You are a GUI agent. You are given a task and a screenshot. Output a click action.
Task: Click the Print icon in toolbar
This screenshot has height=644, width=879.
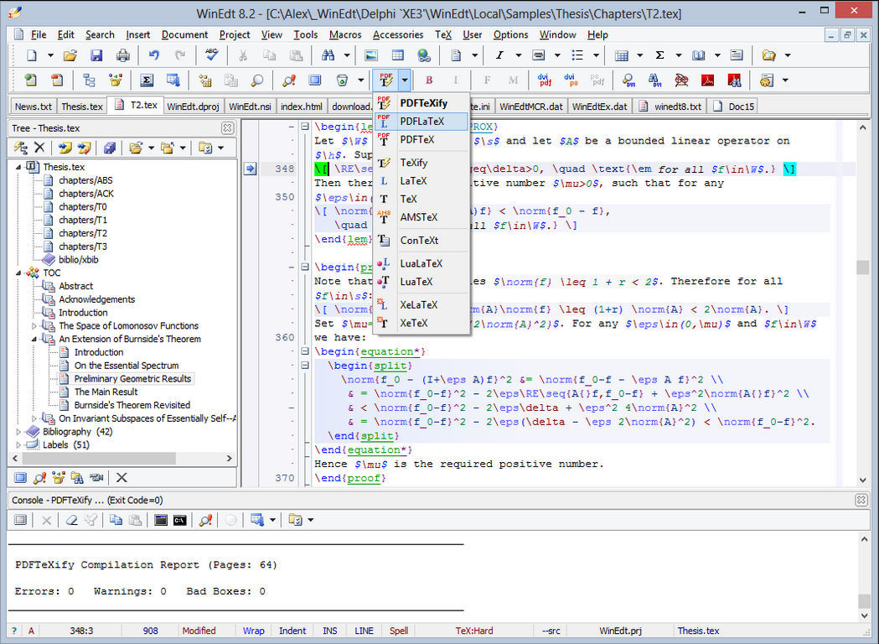tap(123, 56)
